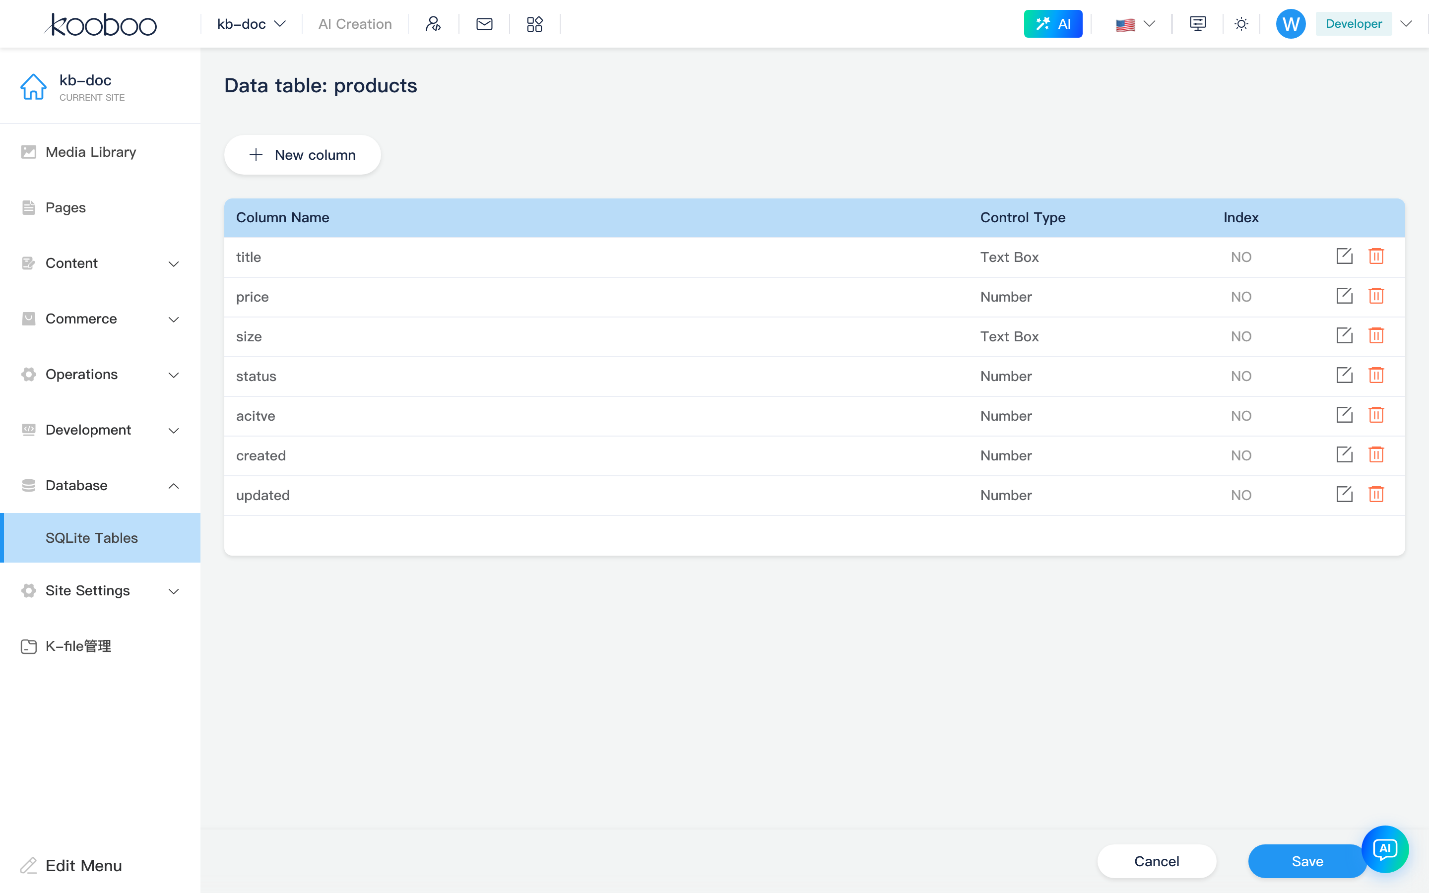Delete the updated column

pyautogui.click(x=1376, y=494)
